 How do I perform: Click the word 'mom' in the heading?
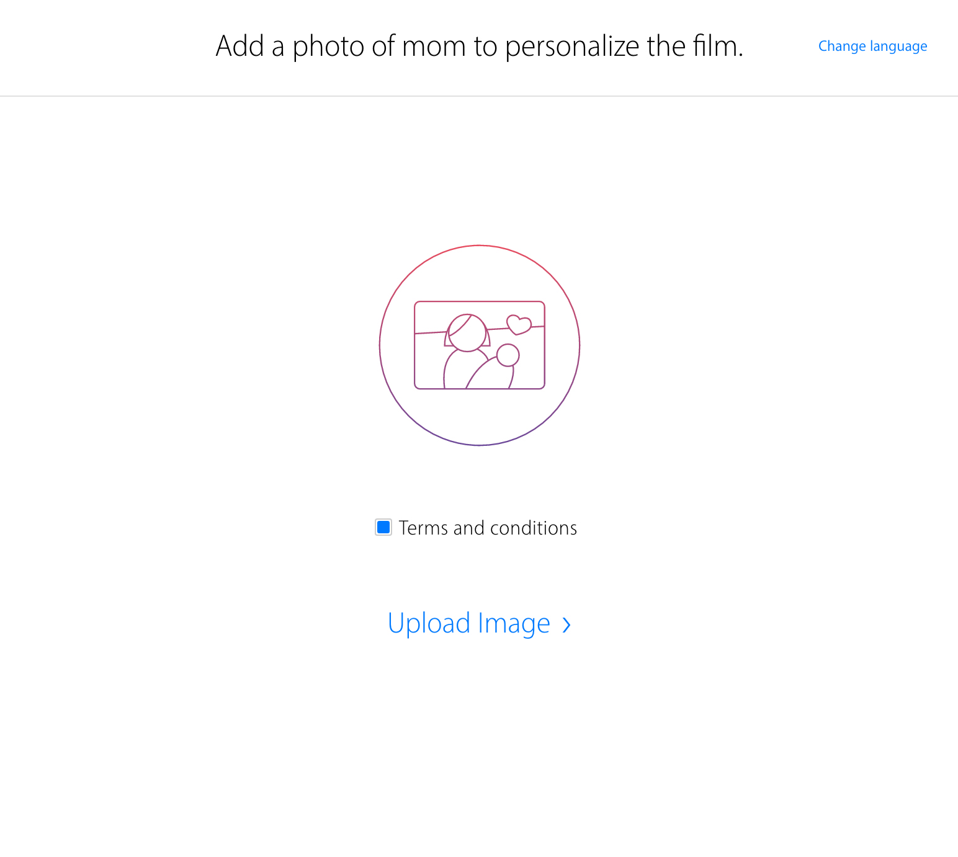pyautogui.click(x=434, y=47)
